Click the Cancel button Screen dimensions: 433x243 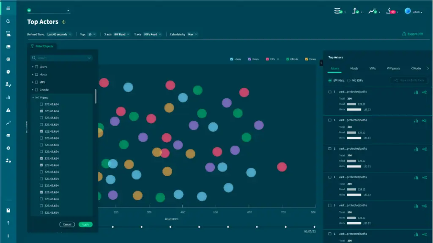[x=67, y=224]
